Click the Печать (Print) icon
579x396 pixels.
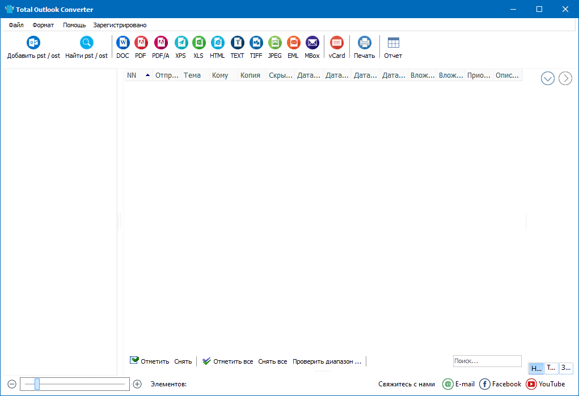(364, 42)
